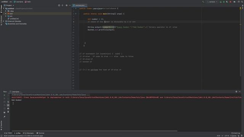This screenshot has width=244, height=137.
Task: Open Run panel settings gear
Action: point(236,92)
